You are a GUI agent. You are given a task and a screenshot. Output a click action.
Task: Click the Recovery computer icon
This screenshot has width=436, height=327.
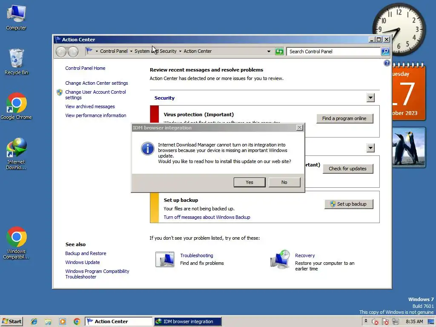(280, 259)
